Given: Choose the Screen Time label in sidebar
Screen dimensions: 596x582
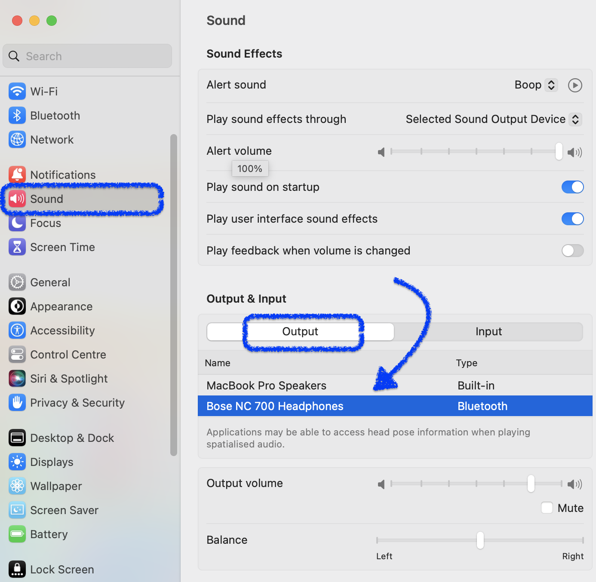Looking at the screenshot, I should coord(63,247).
